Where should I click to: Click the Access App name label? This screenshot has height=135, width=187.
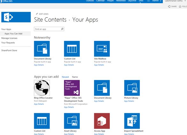pos(100,131)
